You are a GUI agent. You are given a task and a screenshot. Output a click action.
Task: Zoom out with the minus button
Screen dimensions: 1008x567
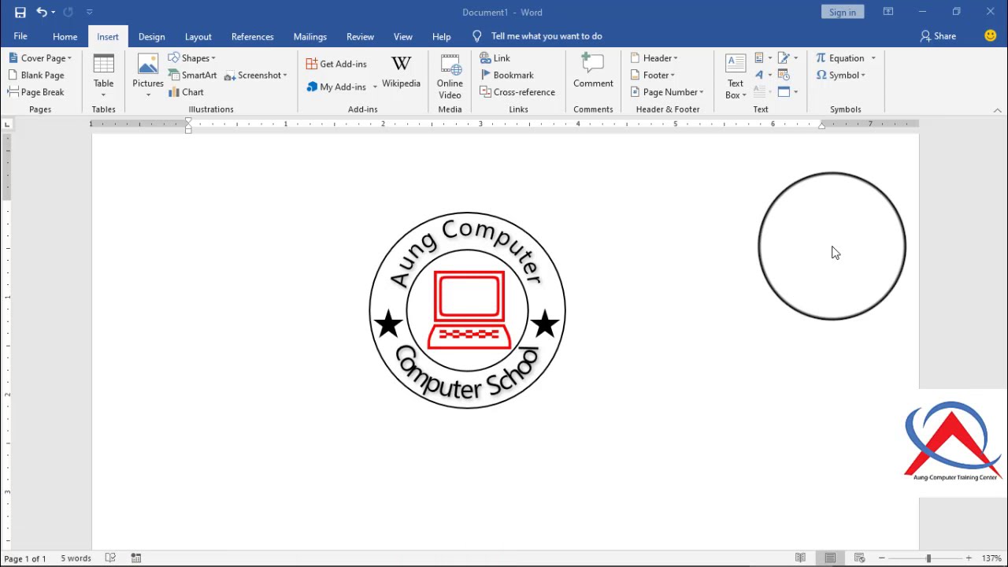coord(881,558)
